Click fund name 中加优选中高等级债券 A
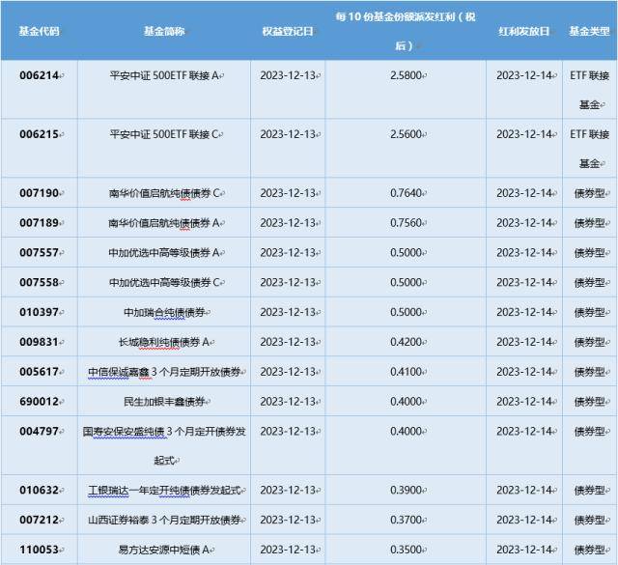618x565 pixels. 164,253
